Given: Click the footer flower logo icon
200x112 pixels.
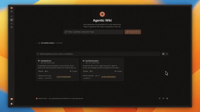Looking at the screenshot, I should coord(37,98).
